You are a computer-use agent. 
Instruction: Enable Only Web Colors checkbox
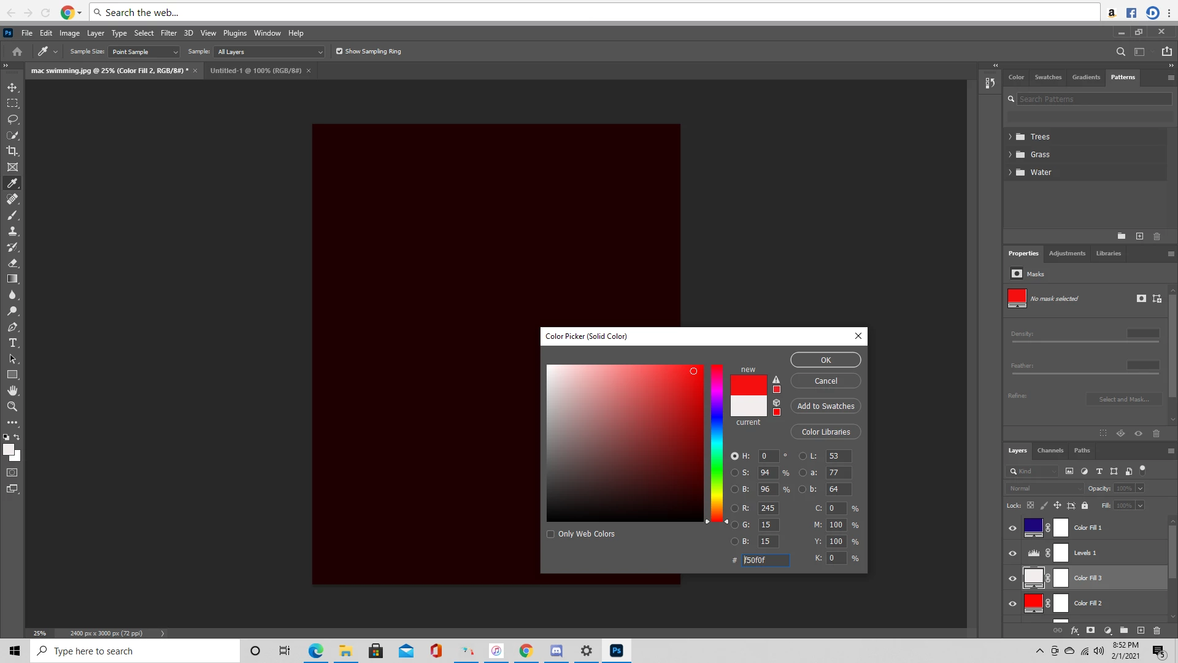(550, 534)
